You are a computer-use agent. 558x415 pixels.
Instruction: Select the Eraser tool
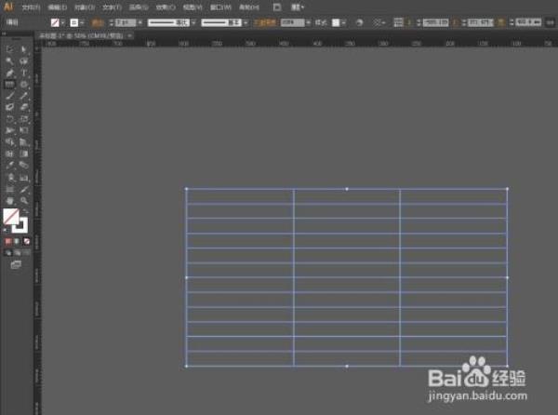click(24, 107)
